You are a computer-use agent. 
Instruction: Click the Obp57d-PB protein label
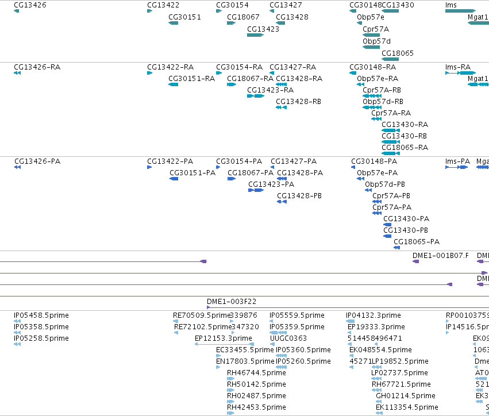385,184
